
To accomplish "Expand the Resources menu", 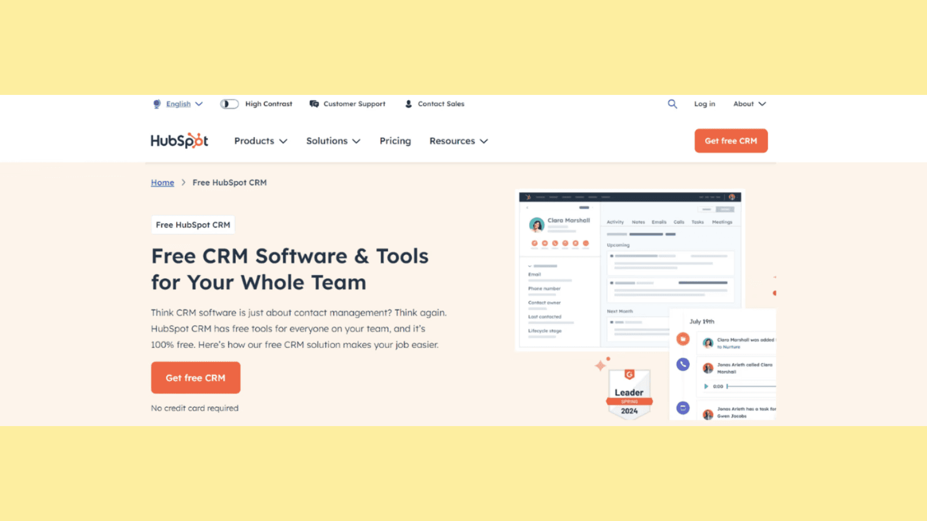I will pos(459,141).
